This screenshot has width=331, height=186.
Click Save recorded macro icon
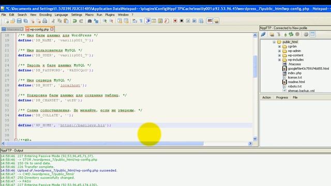[201, 21]
